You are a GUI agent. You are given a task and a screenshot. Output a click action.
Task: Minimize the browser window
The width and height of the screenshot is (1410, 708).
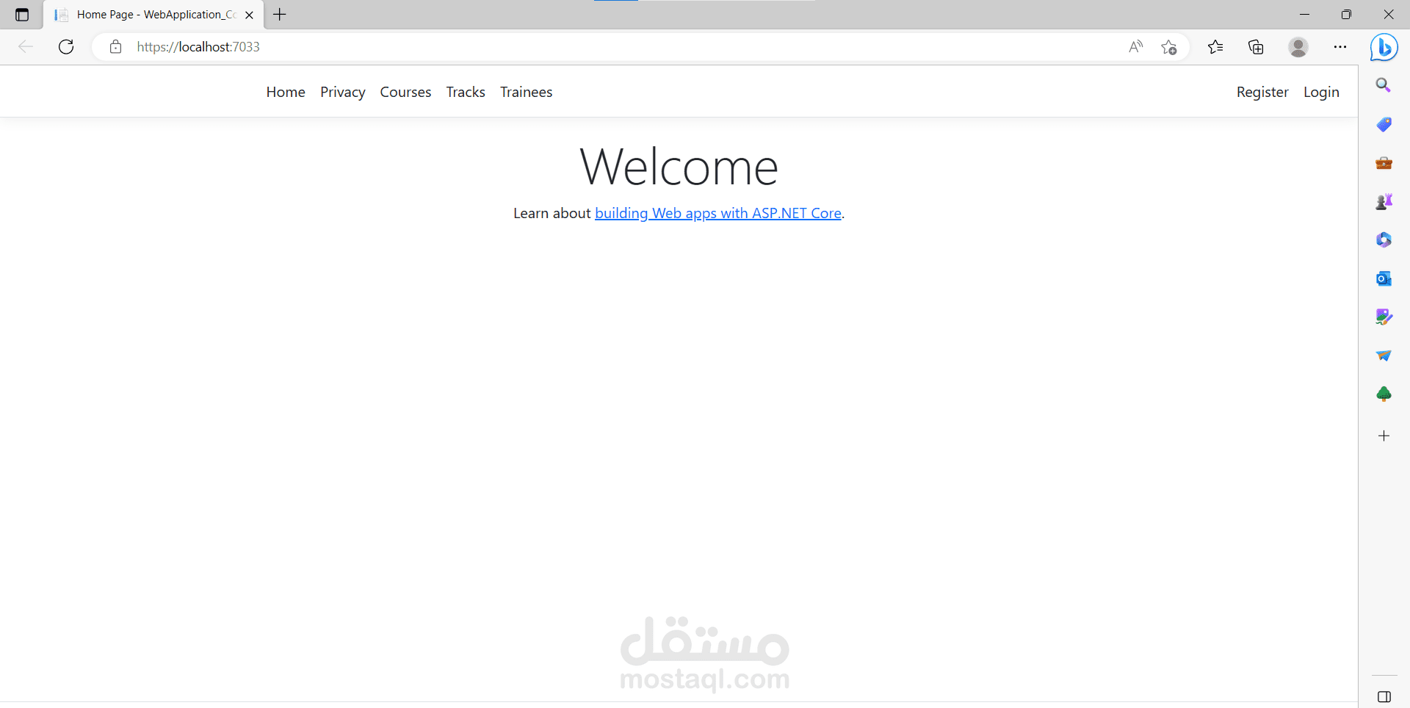point(1304,15)
